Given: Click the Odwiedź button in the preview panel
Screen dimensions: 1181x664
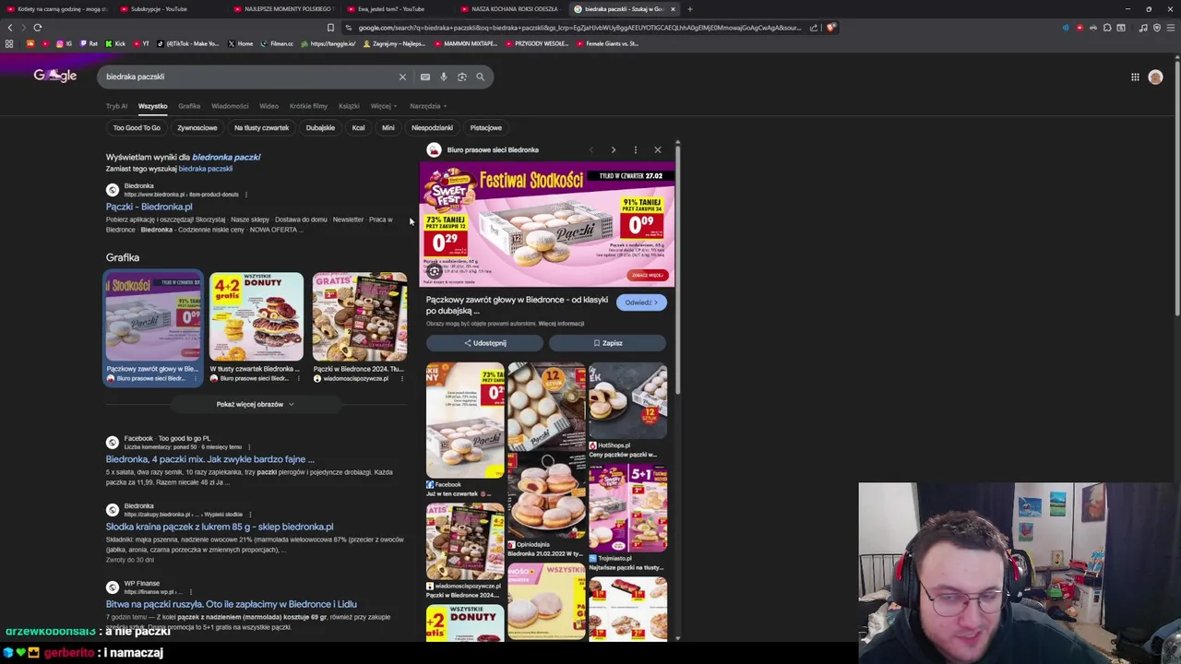Looking at the screenshot, I should click(x=640, y=302).
